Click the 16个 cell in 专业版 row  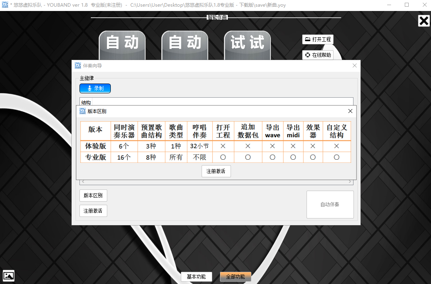(124, 157)
